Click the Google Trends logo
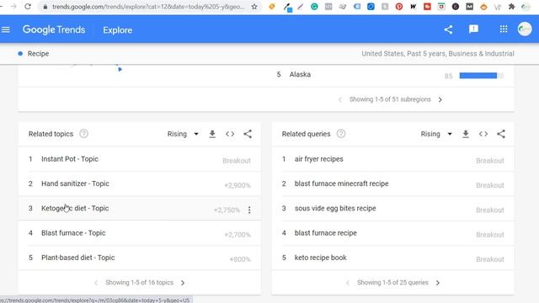 pyautogui.click(x=54, y=30)
